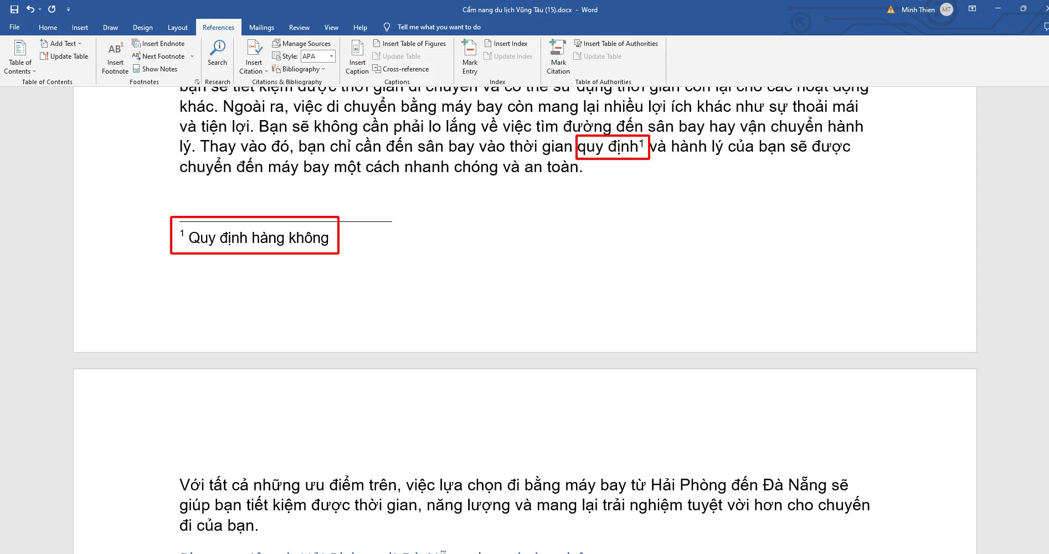
Task: Click Update Table in Table of Authorities group
Action: tap(598, 56)
